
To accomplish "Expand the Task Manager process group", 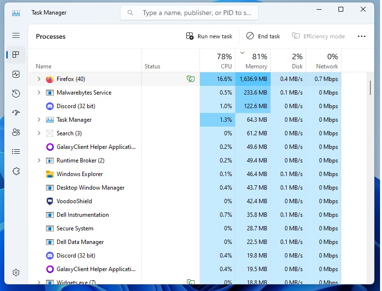I will [39, 120].
